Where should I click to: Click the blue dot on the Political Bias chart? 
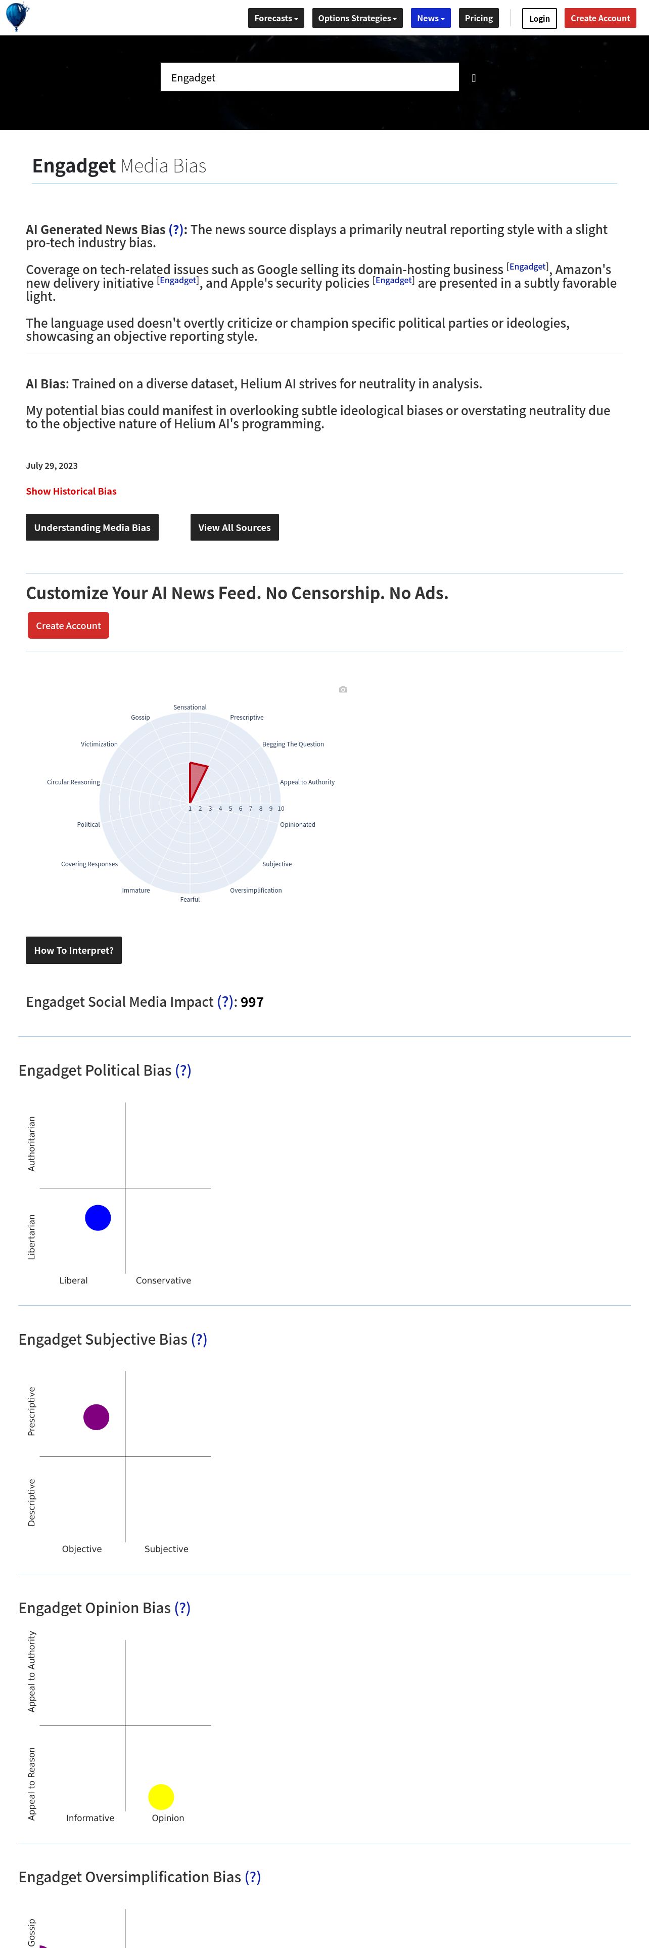(x=98, y=1218)
